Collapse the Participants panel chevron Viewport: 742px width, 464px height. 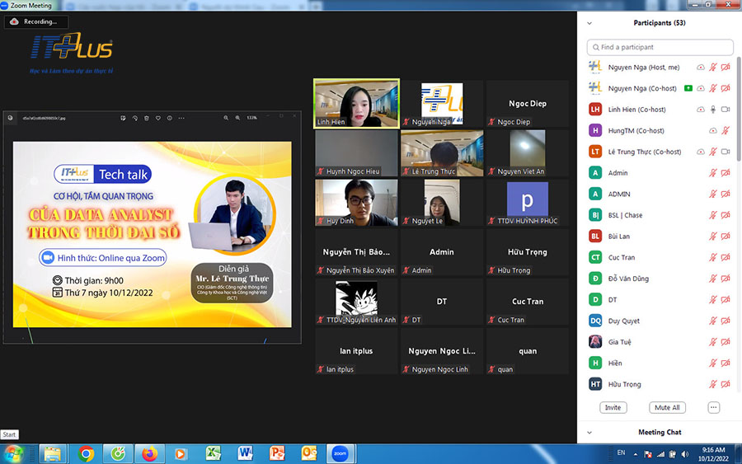click(590, 23)
